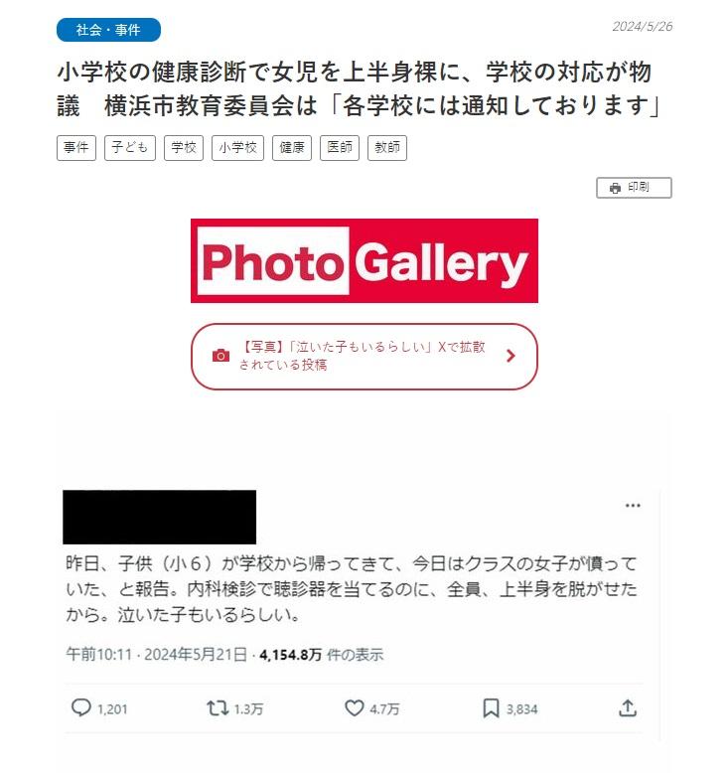Click the reply speech bubble icon
This screenshot has width=728, height=773.
[80, 707]
